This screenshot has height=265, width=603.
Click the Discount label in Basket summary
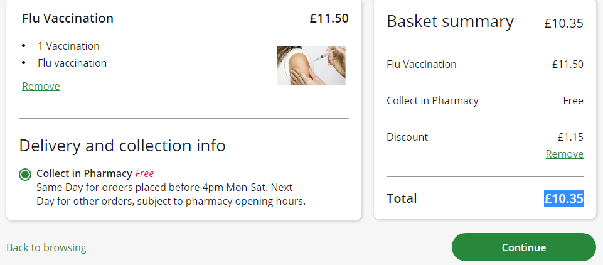(407, 137)
